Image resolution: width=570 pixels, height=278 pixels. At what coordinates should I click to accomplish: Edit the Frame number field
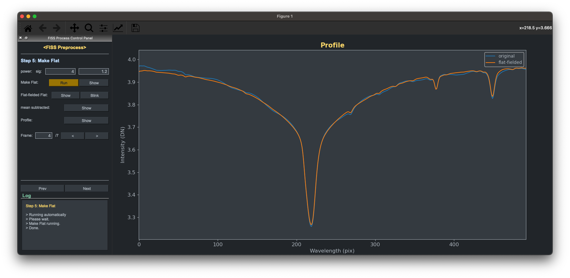pos(44,136)
